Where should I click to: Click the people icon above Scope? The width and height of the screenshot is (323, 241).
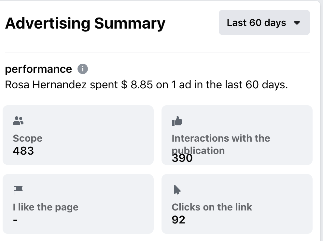coord(18,121)
